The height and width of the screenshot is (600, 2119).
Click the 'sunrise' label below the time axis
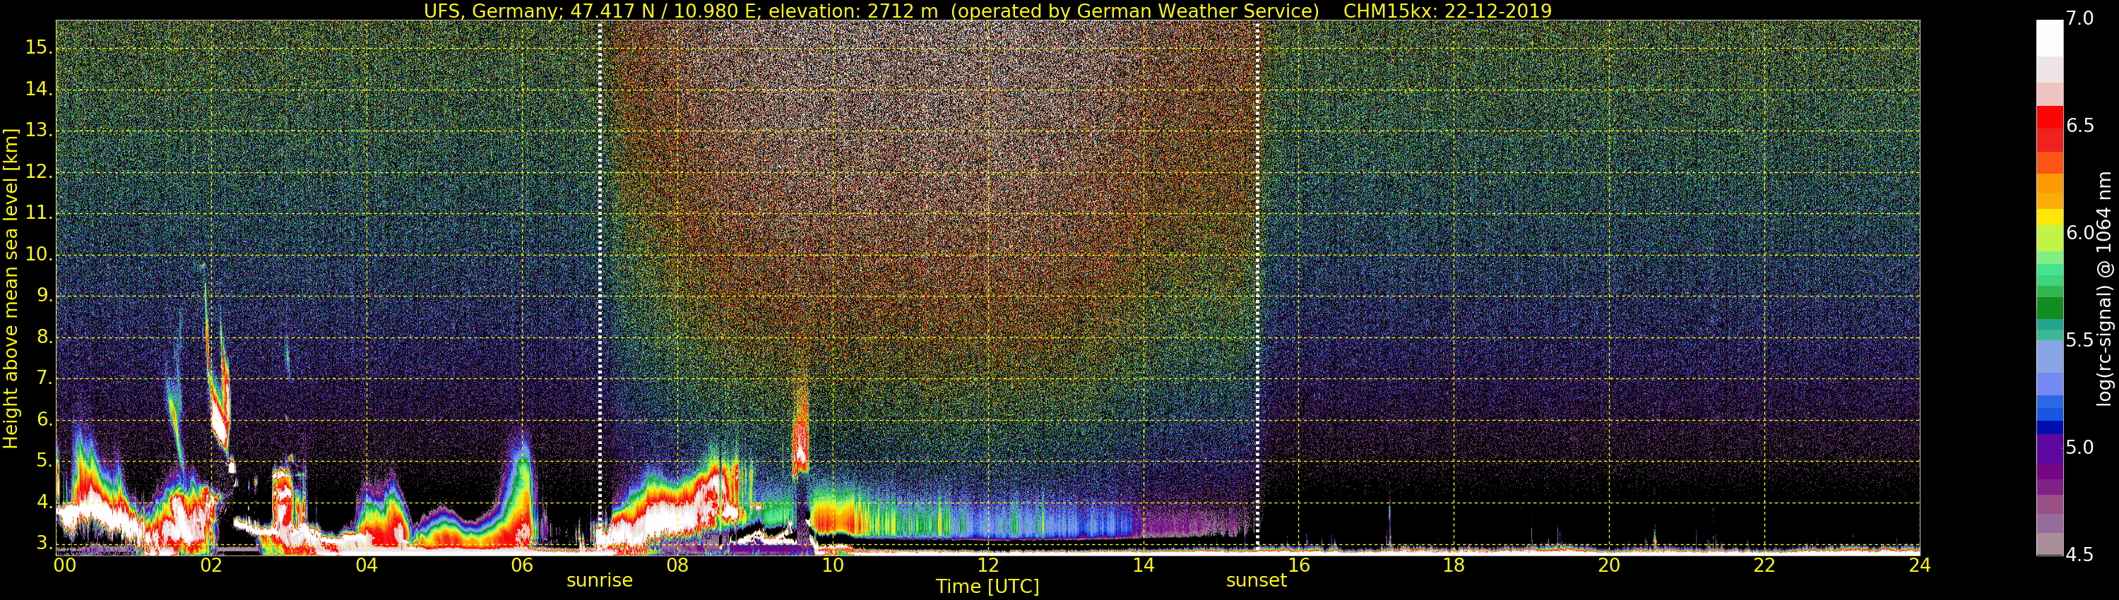coord(600,580)
